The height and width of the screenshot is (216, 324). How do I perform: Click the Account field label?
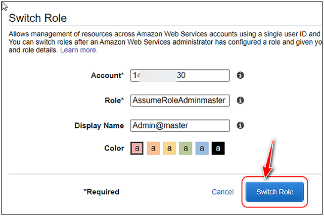click(x=107, y=75)
